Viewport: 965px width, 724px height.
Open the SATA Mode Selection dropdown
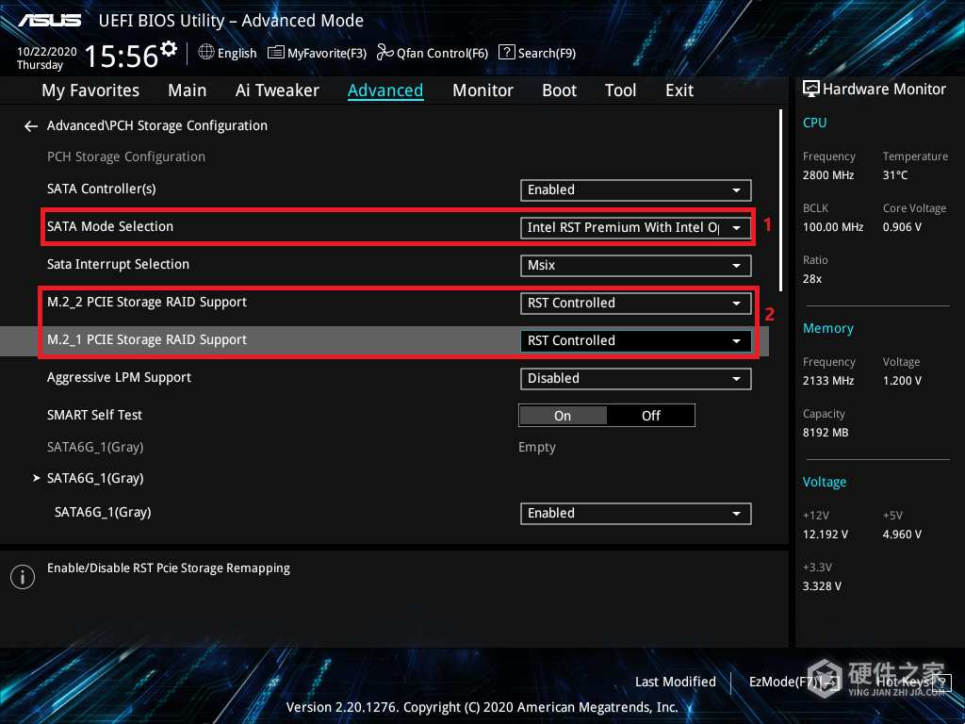click(x=636, y=228)
